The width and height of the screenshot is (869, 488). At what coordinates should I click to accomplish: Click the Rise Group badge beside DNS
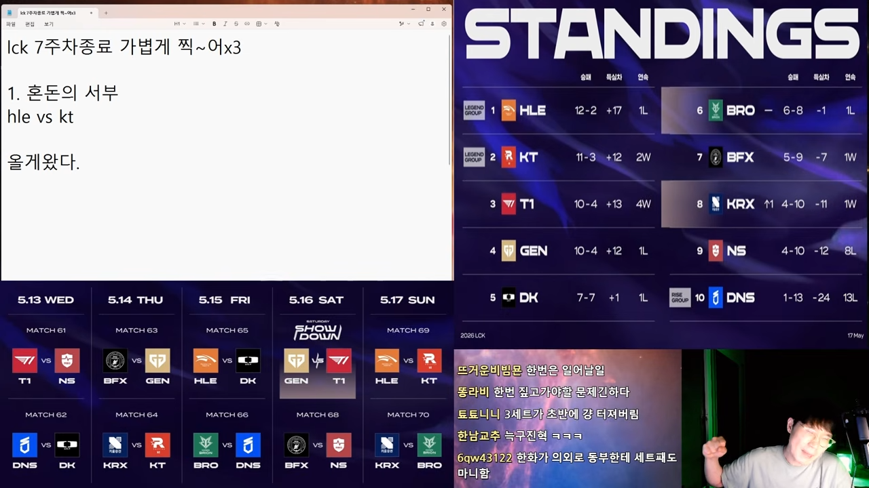click(680, 298)
